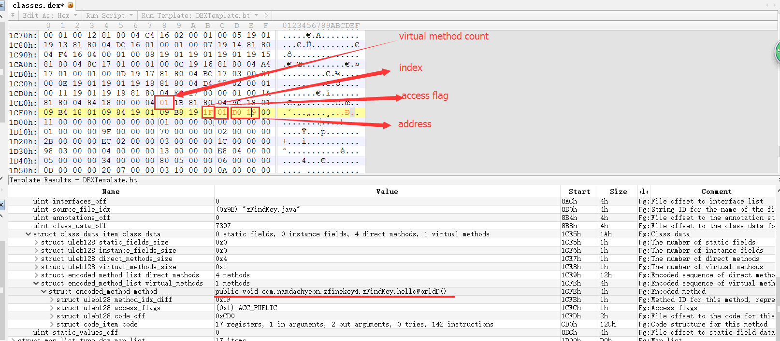This screenshot has width=780, height=341.
Task: Expand struct uleb128 method_idx_diff
Action: click(52, 300)
